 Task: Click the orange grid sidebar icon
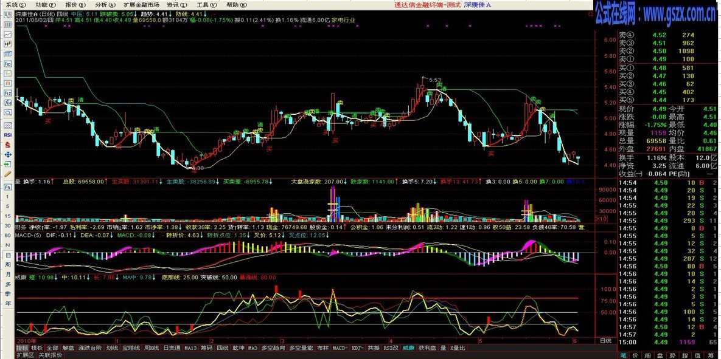click(x=8, y=83)
